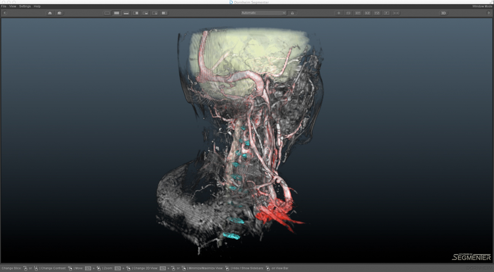This screenshot has height=272, width=494.
Task: Choose the horizontal split layout icon
Action: (126, 13)
